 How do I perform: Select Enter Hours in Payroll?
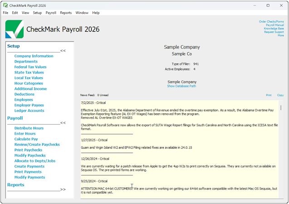pos(25,134)
